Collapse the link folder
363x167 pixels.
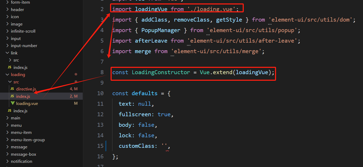tap(7, 53)
